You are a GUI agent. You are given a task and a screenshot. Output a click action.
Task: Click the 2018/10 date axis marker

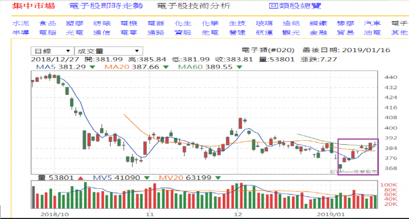coord(55,214)
